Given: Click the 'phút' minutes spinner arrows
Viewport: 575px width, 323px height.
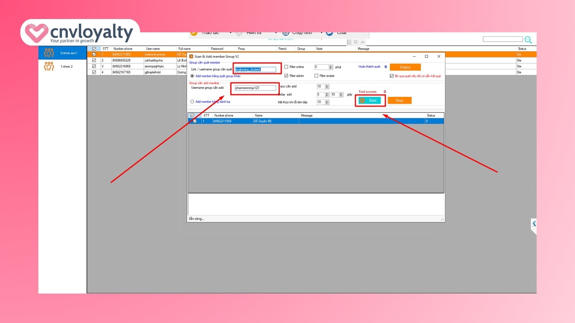Looking at the screenshot, I should (331, 67).
